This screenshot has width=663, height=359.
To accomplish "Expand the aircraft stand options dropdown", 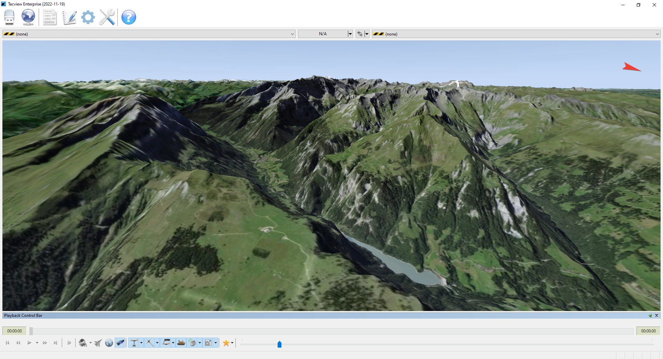I will point(141,343).
